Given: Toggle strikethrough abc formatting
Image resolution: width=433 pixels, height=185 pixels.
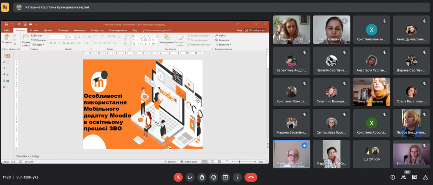Looking at the screenshot, I should tap(68, 43).
